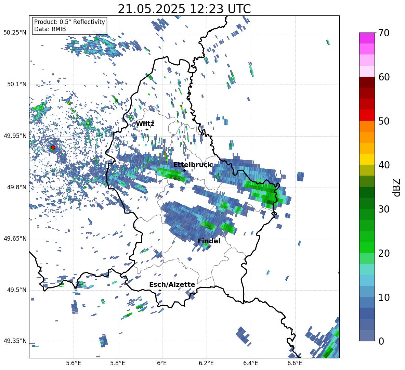Click the 6.4°E longitude label

pos(250,363)
